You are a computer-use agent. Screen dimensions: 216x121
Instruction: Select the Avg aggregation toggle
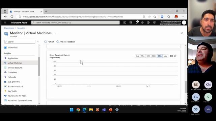(x=137, y=56)
